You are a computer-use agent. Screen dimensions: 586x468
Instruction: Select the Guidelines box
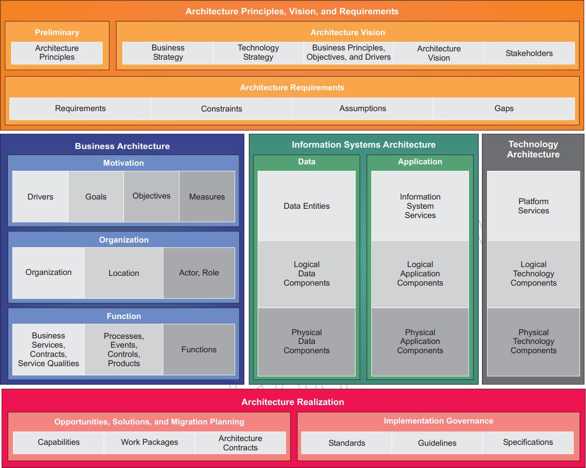[x=437, y=443]
